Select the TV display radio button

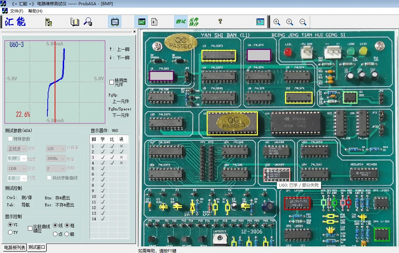(10, 232)
